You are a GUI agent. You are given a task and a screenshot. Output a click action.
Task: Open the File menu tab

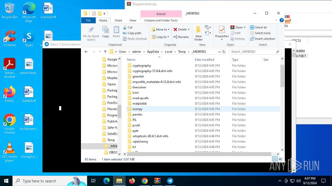pyautogui.click(x=88, y=20)
